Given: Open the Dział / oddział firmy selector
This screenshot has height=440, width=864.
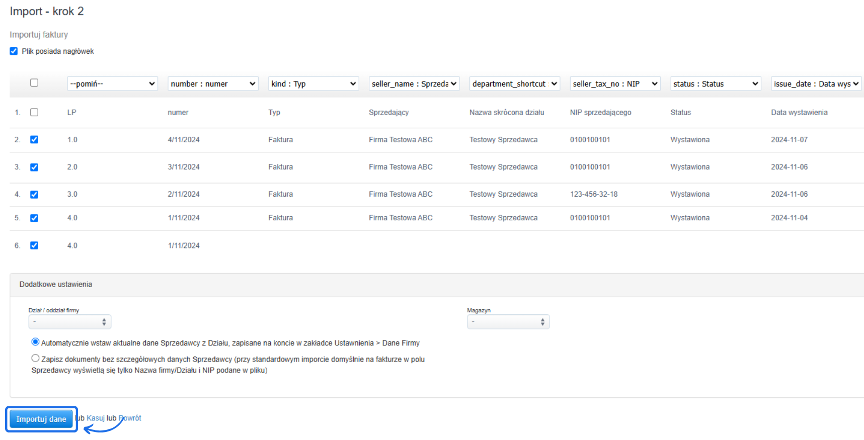Looking at the screenshot, I should (x=69, y=322).
